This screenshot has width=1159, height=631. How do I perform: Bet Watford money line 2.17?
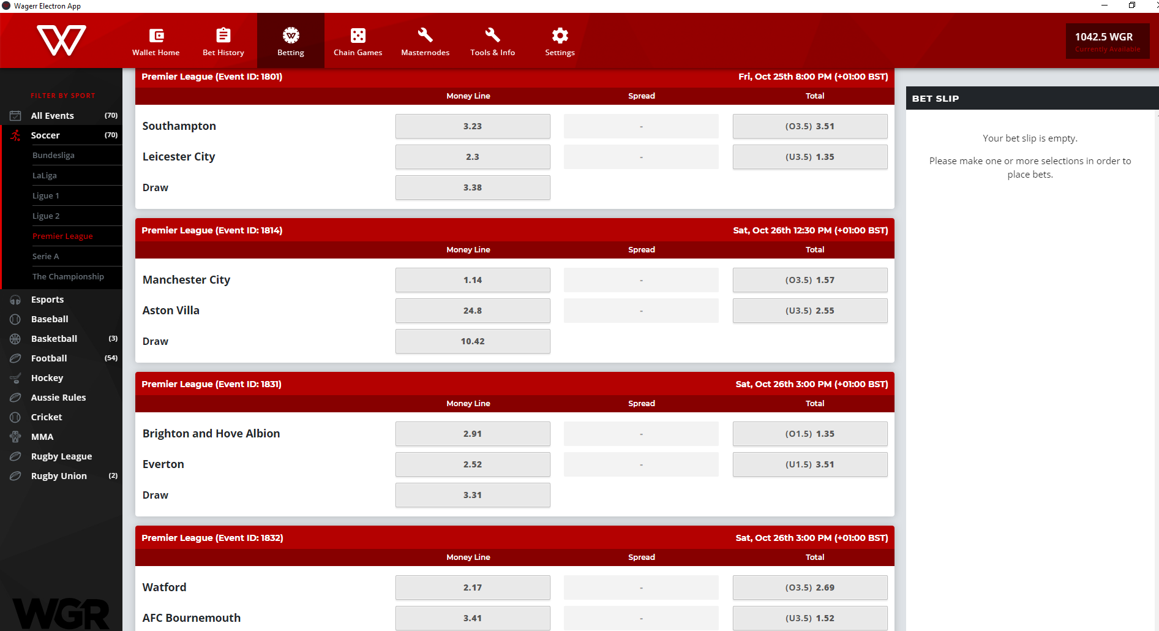pyautogui.click(x=473, y=588)
